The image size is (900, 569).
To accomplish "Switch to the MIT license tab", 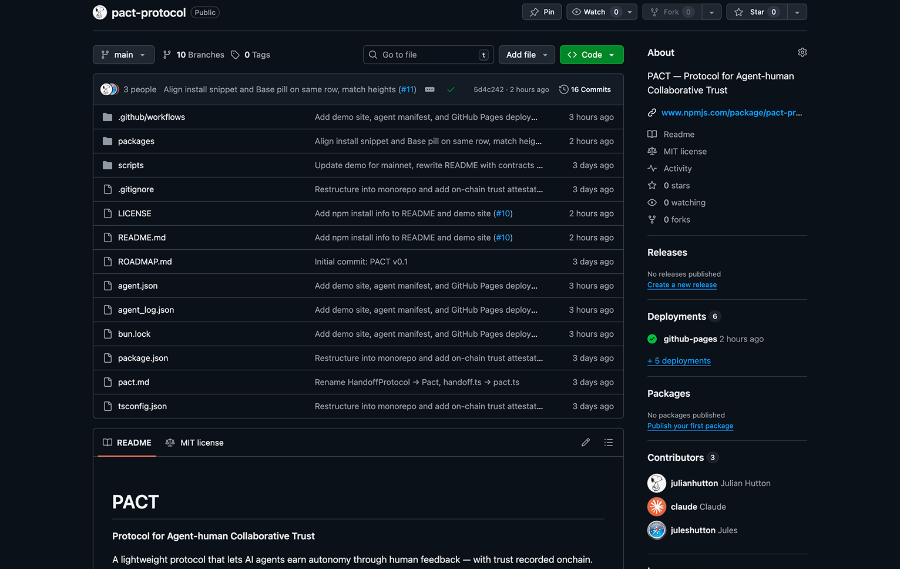I will click(x=194, y=443).
